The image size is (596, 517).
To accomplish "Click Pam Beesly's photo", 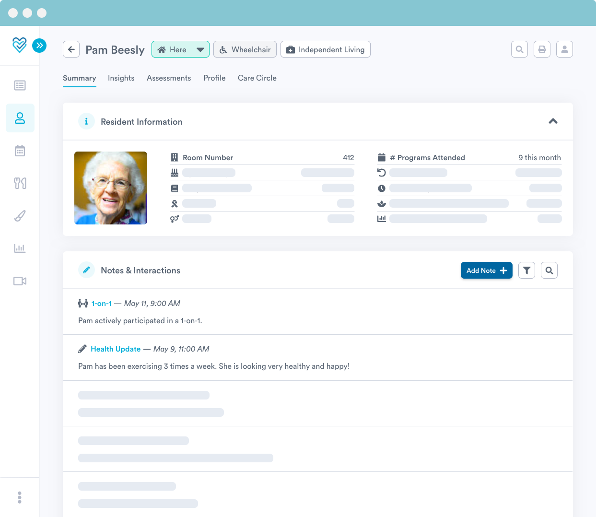I will click(x=111, y=188).
